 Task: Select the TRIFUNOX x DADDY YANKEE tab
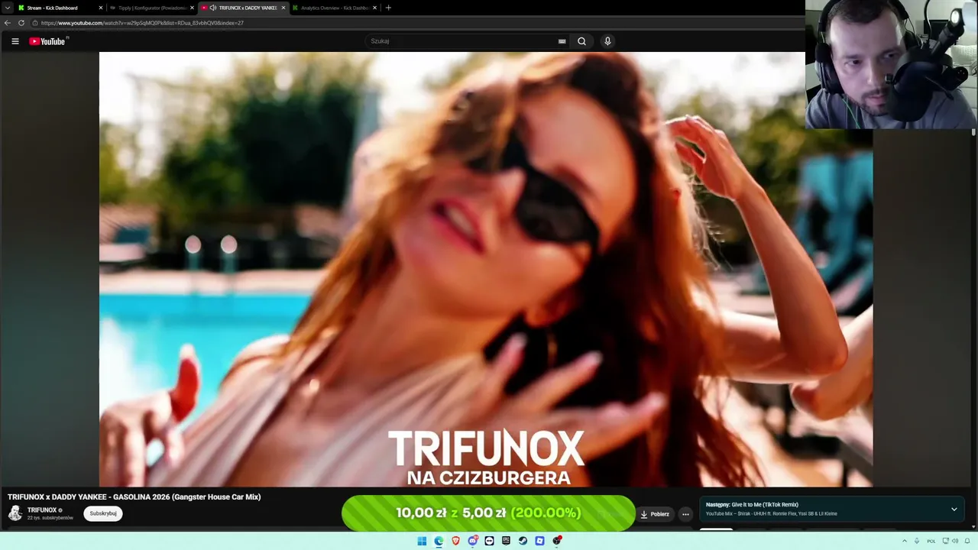tap(243, 8)
